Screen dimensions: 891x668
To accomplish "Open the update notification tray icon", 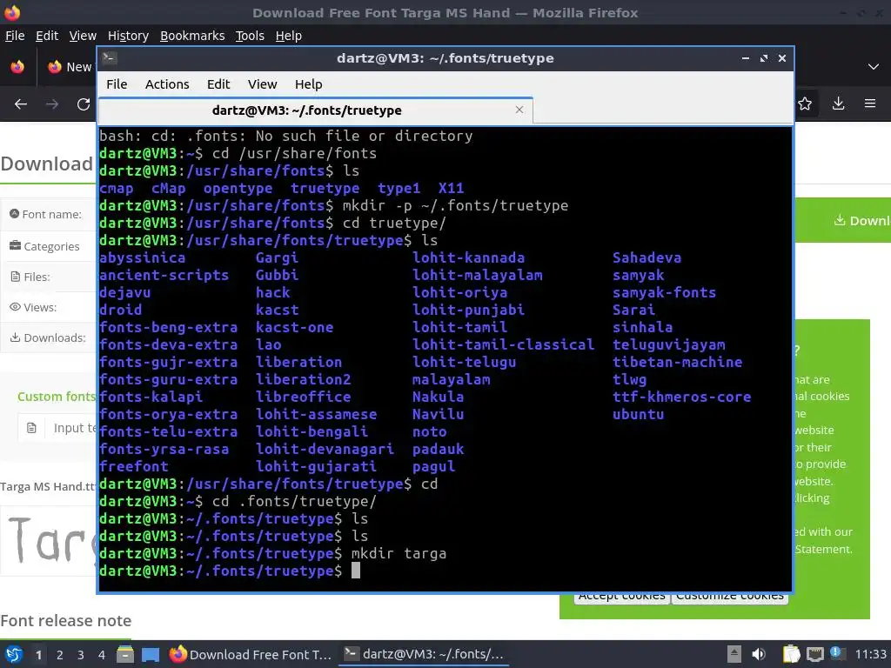I will 837,653.
